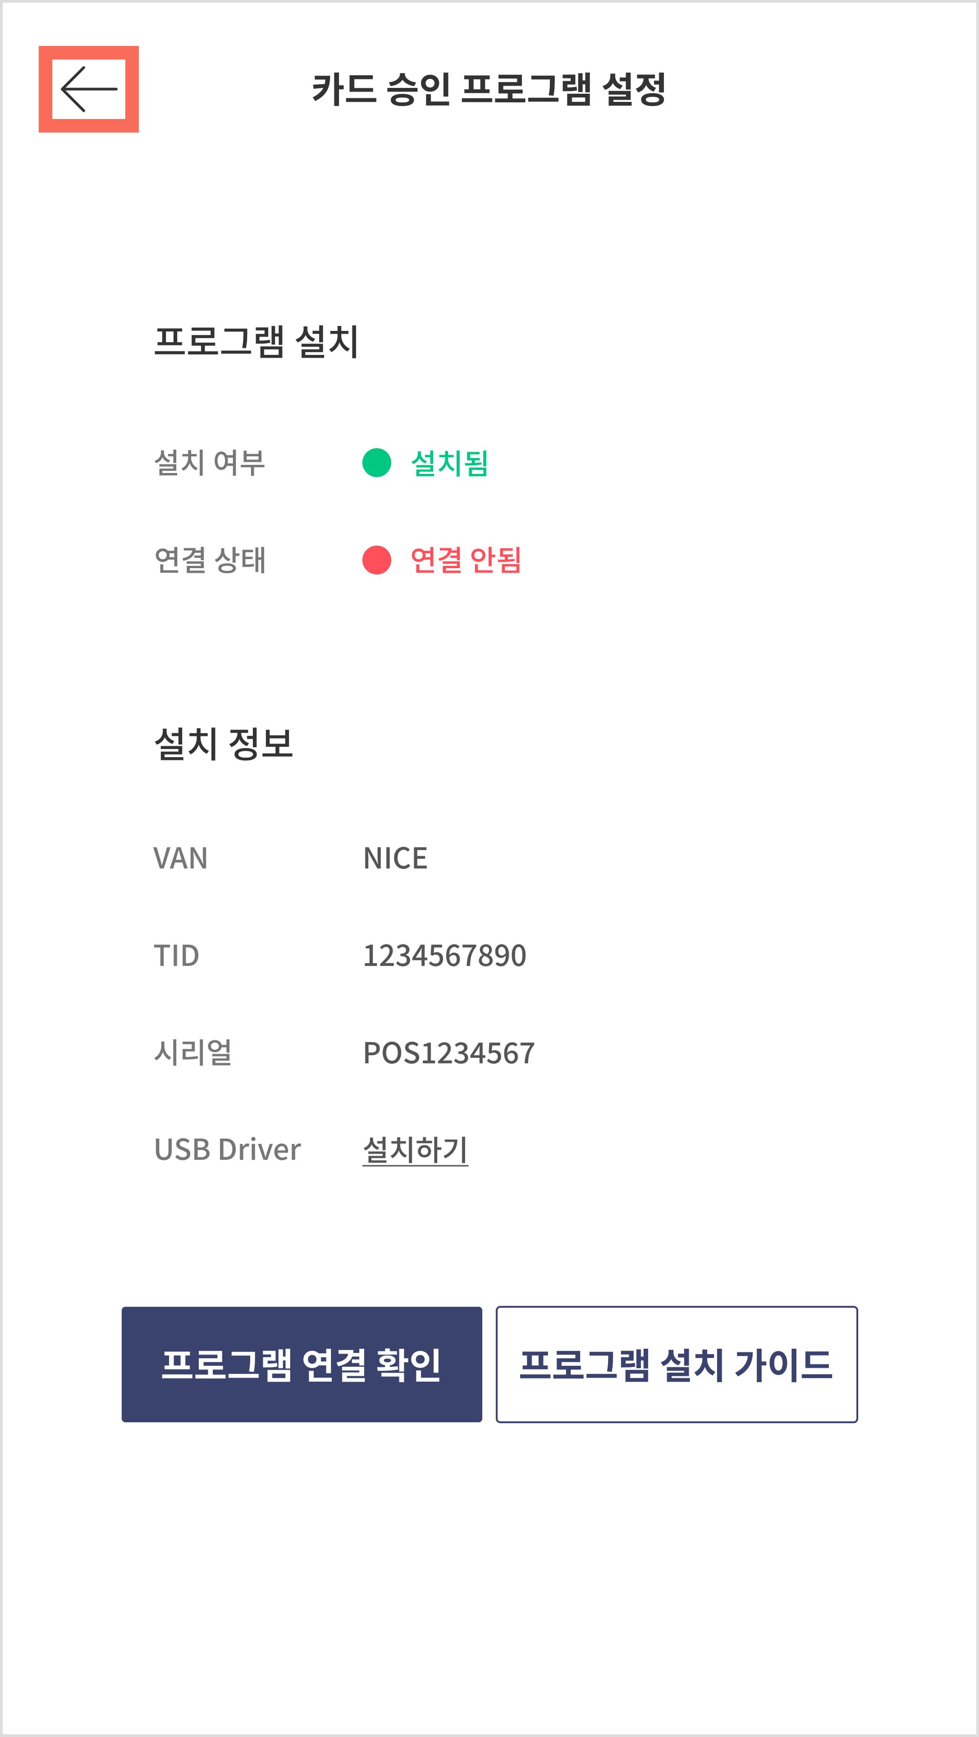The image size is (979, 1737).
Task: Click the 설치 정보 section heading
Action: (224, 743)
